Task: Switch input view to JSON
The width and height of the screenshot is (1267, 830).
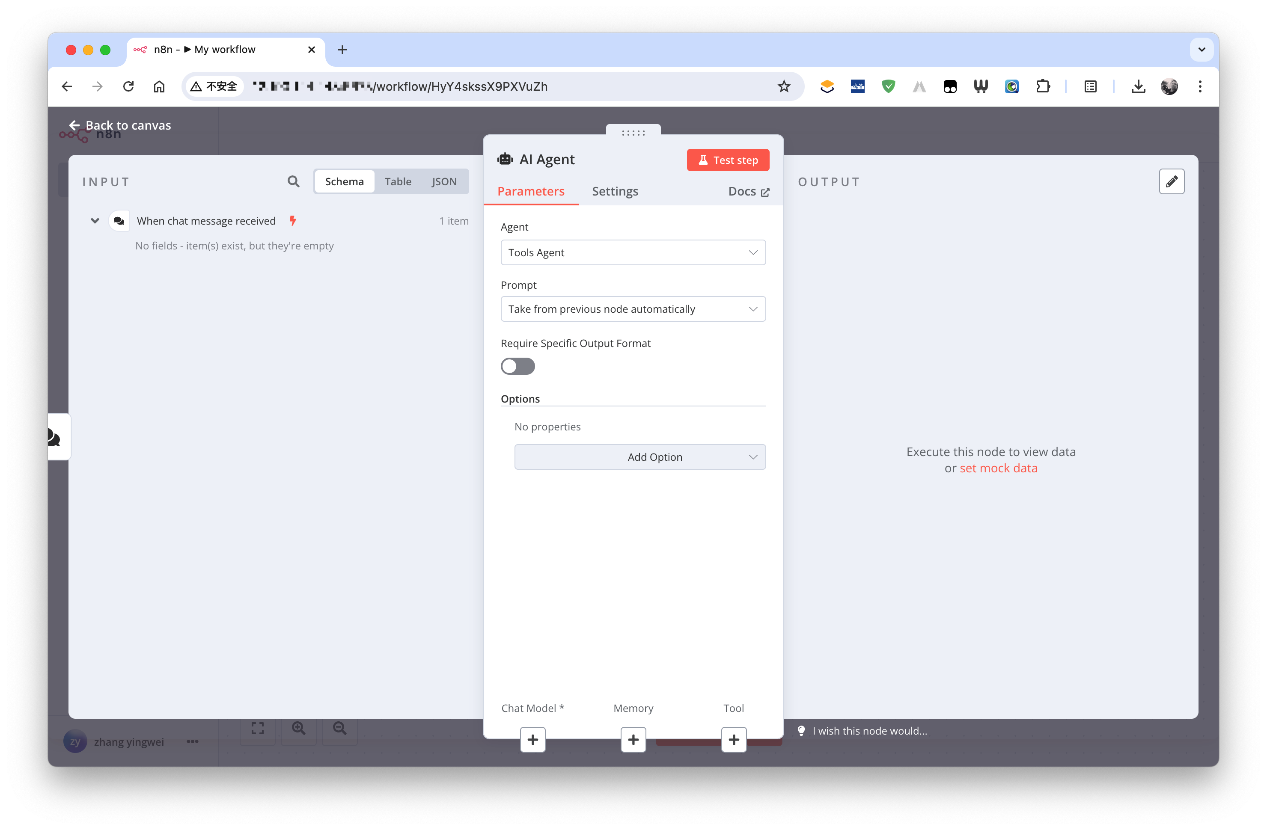Action: tap(444, 181)
